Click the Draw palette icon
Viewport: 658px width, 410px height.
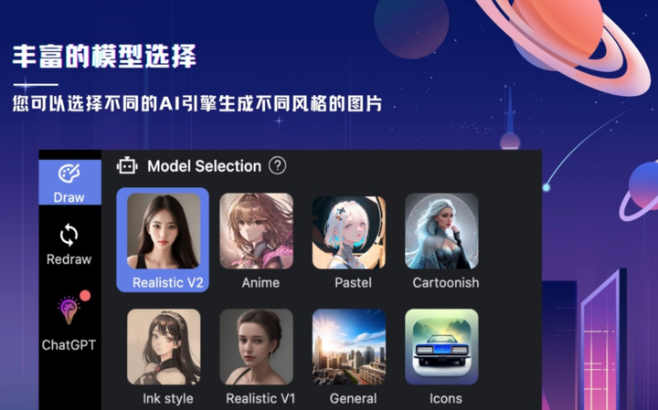click(x=69, y=173)
